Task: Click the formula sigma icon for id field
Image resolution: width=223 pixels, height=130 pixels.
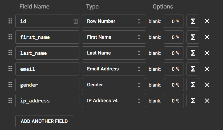Action: coord(193,21)
